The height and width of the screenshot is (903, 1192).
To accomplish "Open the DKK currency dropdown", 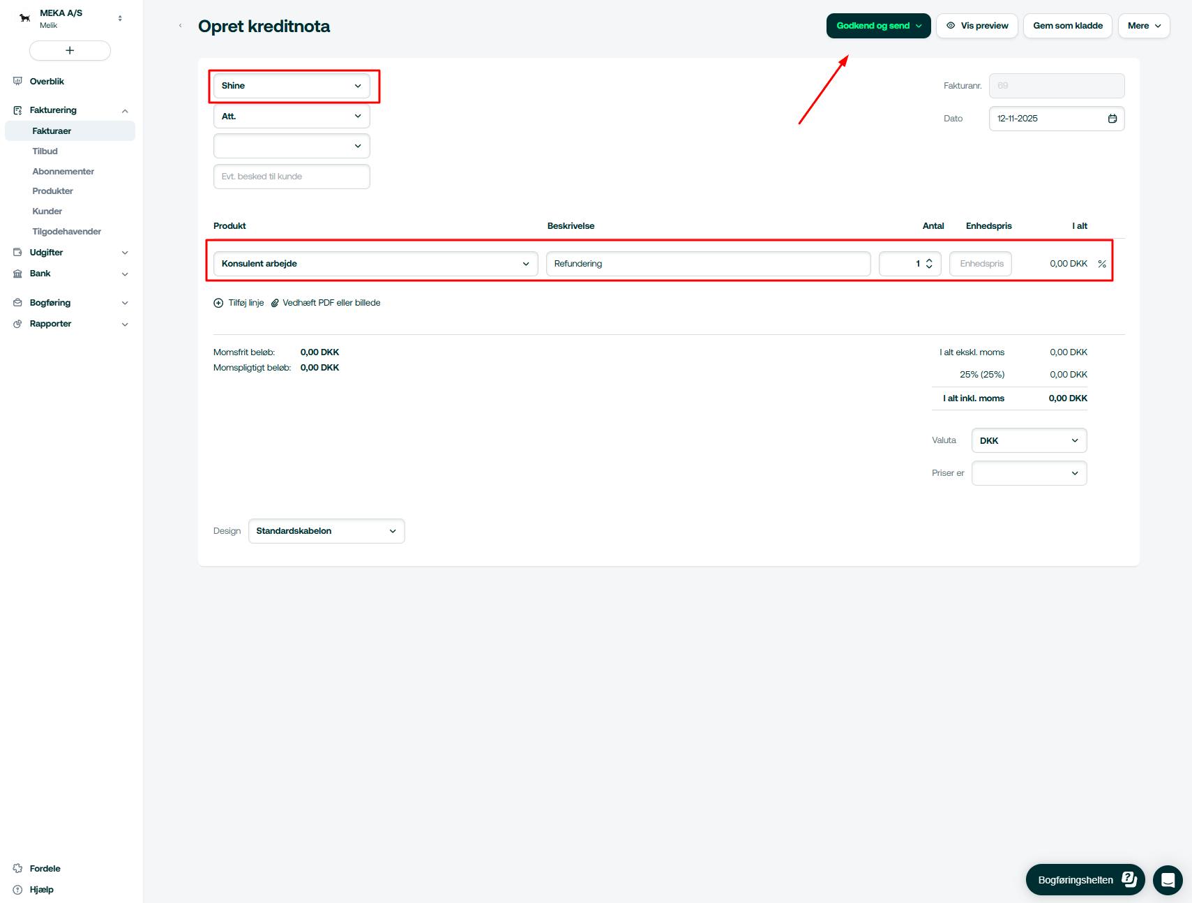I will click(x=1029, y=440).
